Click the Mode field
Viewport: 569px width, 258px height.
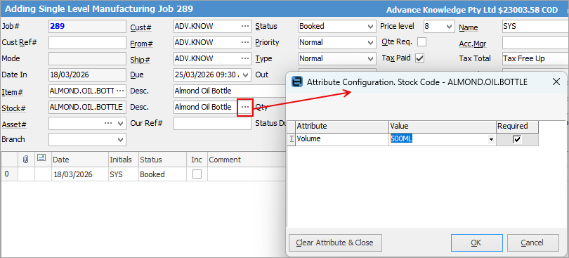pyautogui.click(x=87, y=58)
